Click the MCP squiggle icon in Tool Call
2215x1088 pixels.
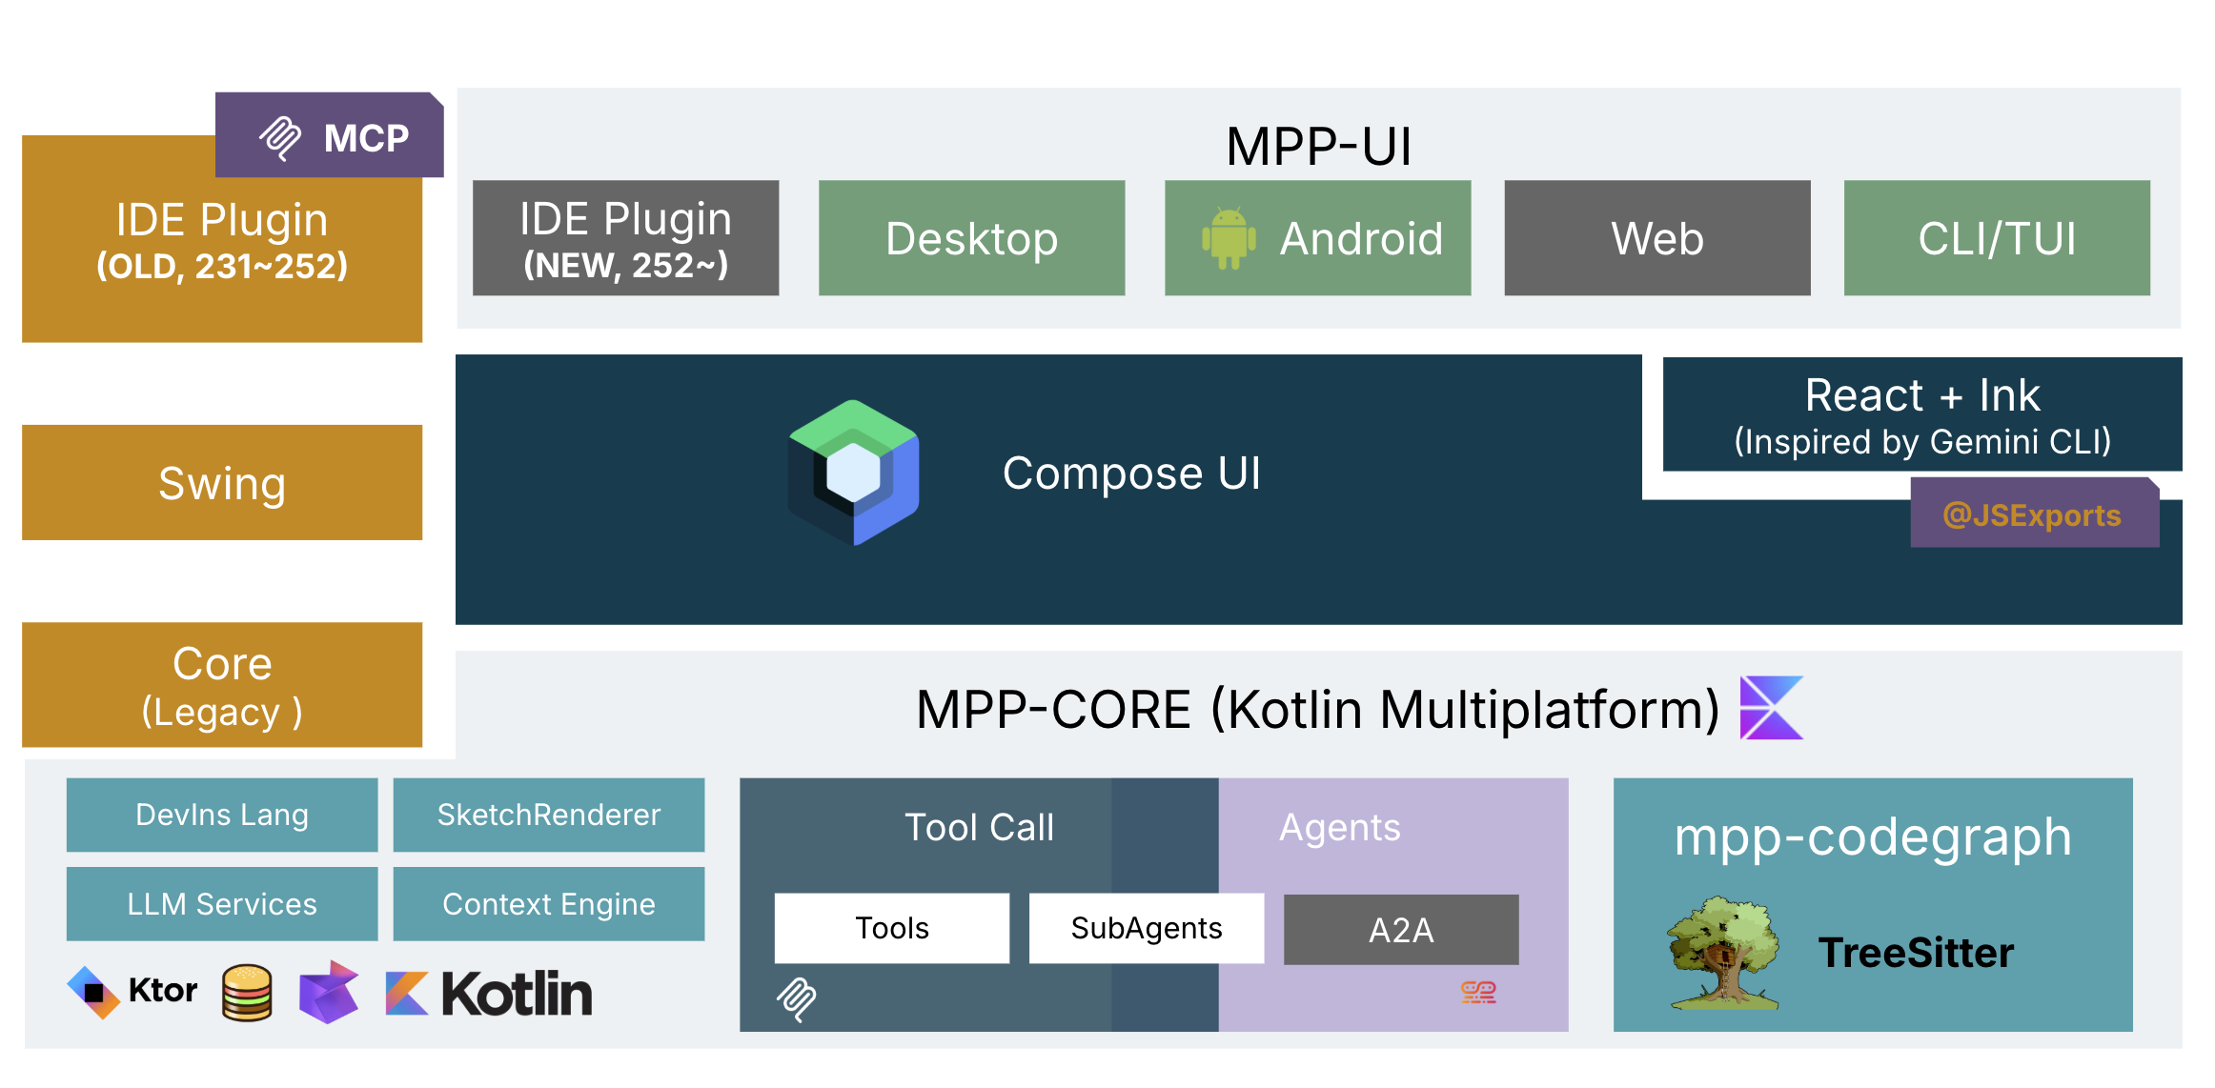click(796, 998)
